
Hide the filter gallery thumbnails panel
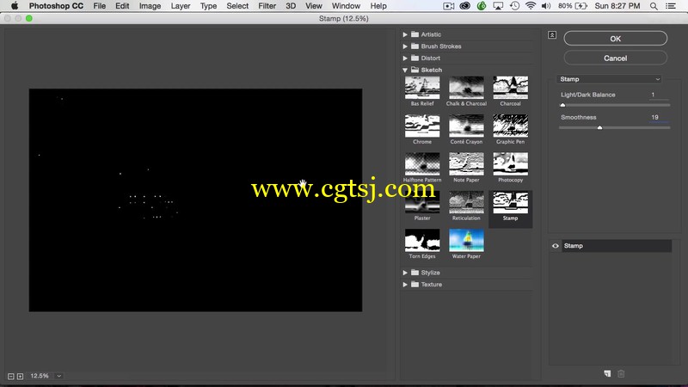[x=552, y=35]
